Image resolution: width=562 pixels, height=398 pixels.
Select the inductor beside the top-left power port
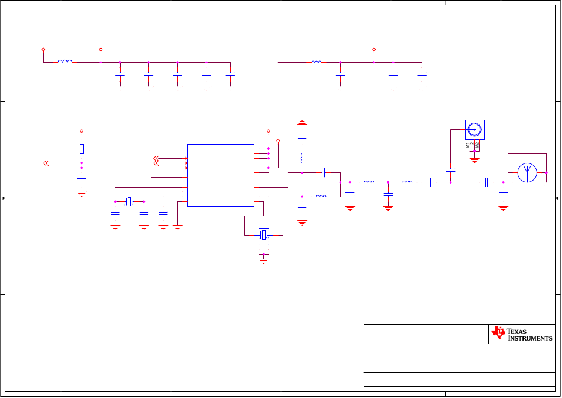pos(65,62)
